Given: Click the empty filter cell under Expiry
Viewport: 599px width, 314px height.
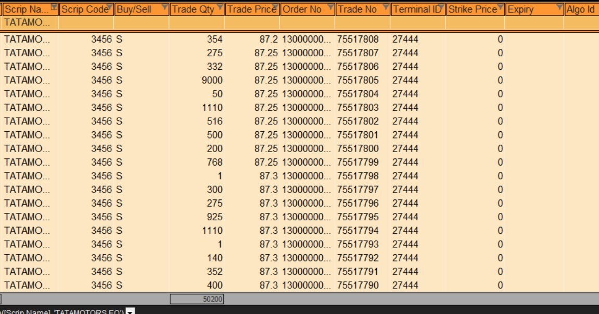Looking at the screenshot, I should pos(534,22).
